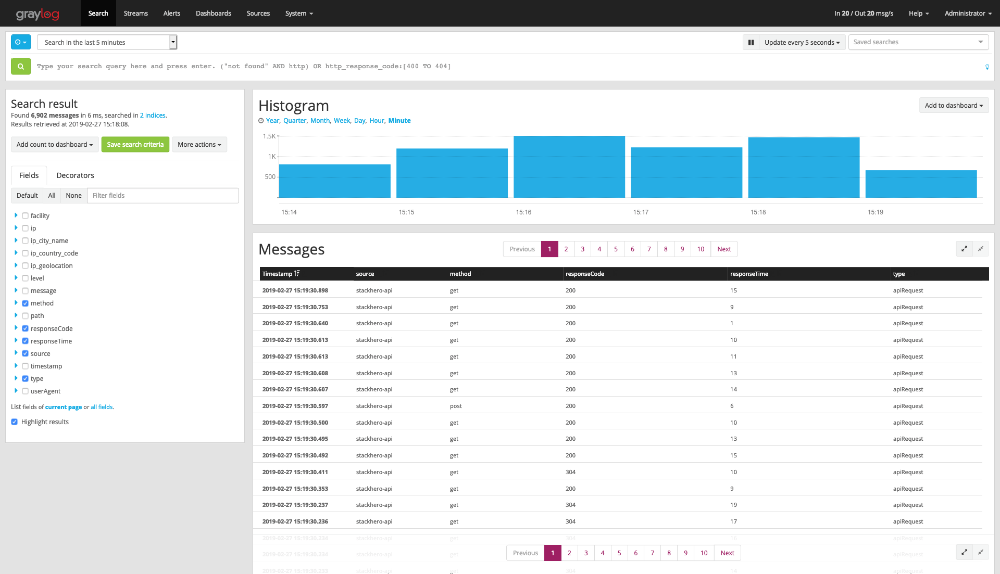1000x574 pixels.
Task: Click the clock icon beside histogram resolution options
Action: pos(261,120)
